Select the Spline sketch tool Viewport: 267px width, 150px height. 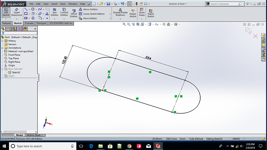40,9
